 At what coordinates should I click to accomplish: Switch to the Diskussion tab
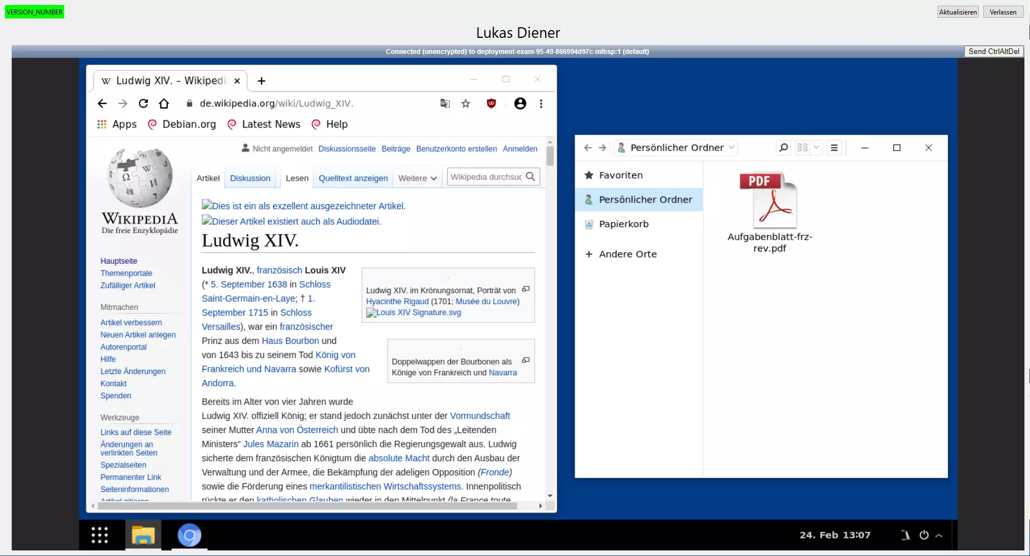coord(250,178)
